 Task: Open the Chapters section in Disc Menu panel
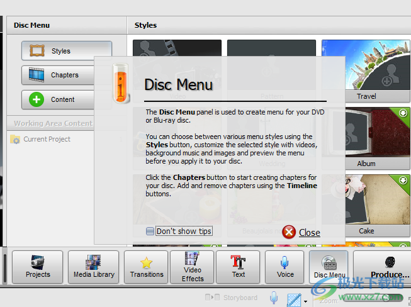(x=58, y=75)
